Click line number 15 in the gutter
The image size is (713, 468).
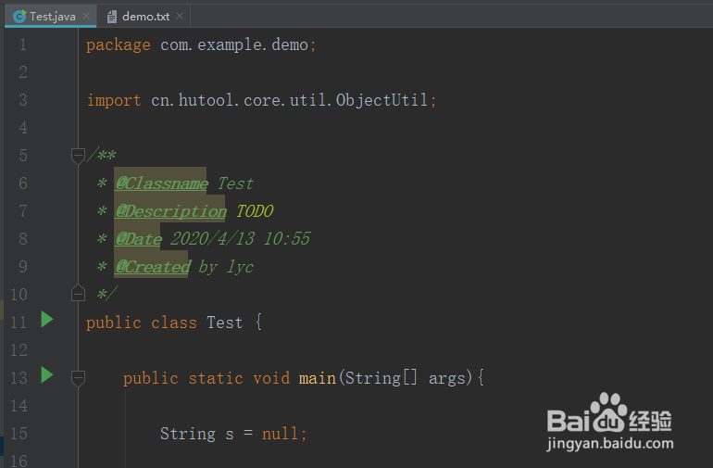pos(19,434)
